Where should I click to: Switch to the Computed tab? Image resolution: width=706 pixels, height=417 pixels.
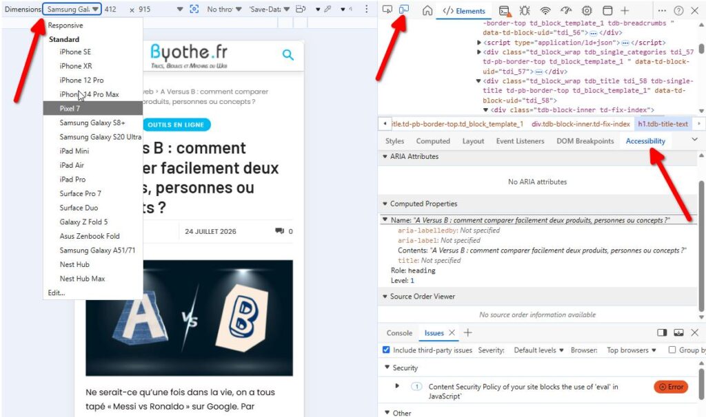[x=433, y=140]
